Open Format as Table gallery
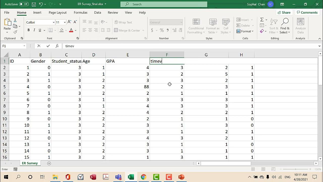 [x=213, y=26]
